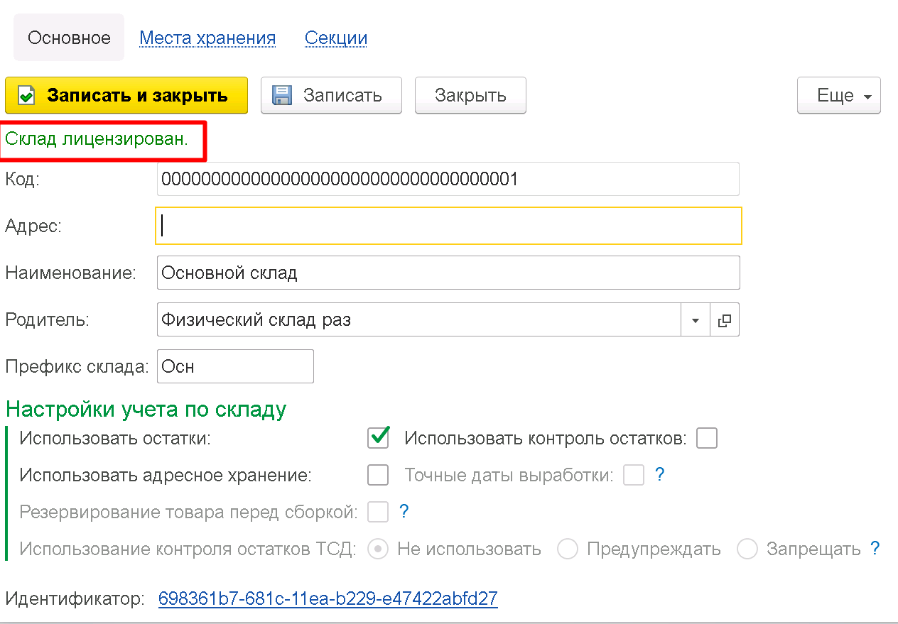This screenshot has height=624, width=898.
Task: Toggle Точные даты выработки checkbox
Action: point(634,475)
